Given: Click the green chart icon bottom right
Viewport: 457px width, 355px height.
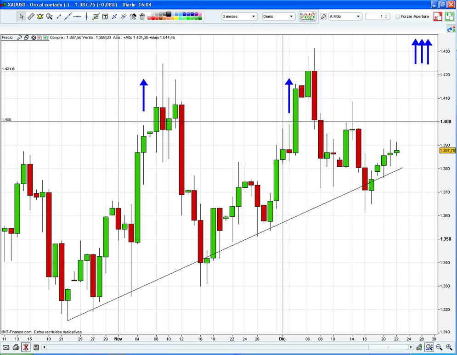Looking at the screenshot, I should coord(419,347).
